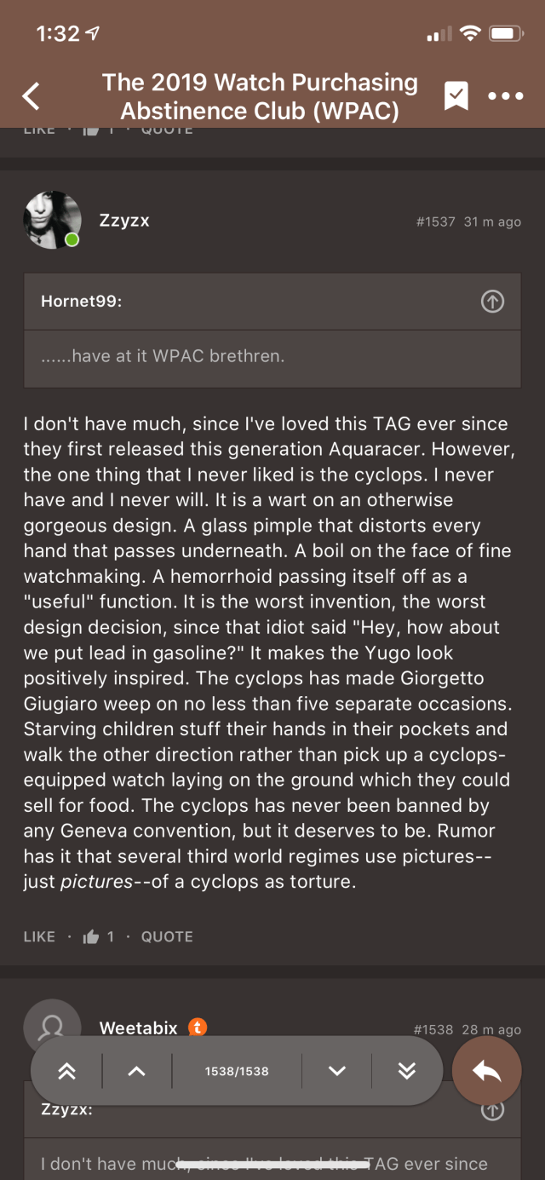Open Zzyzx's username profile link
Screen dimensions: 545x1180
[124, 221]
